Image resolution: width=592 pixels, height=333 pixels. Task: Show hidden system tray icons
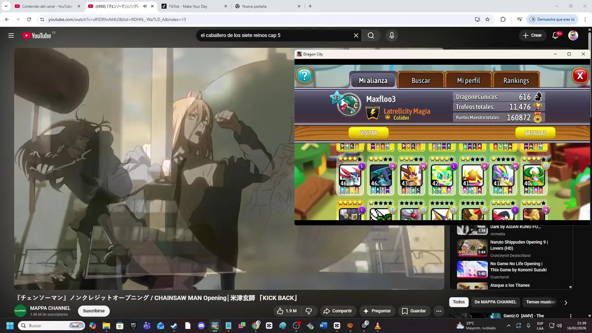508,326
